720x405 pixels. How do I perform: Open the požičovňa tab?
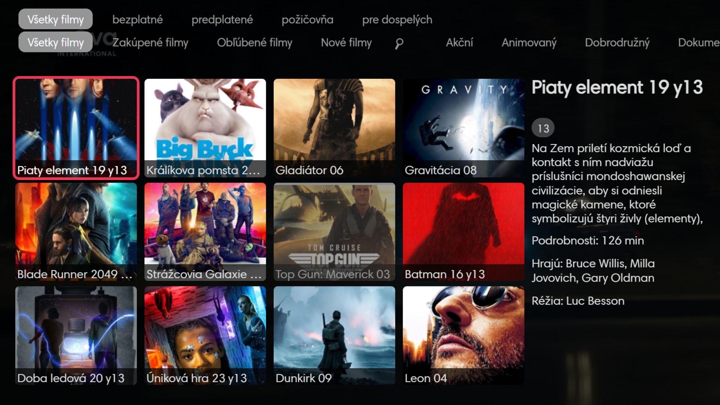pos(307,19)
